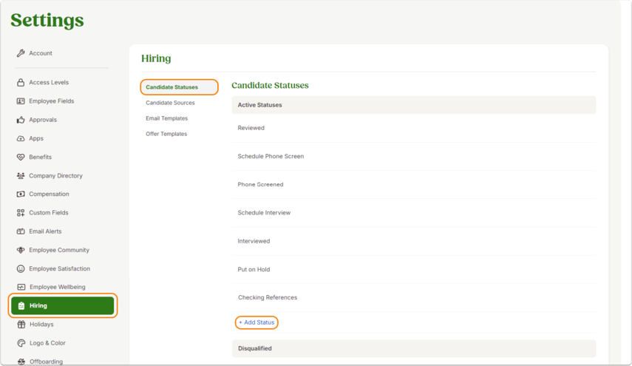This screenshot has height=366, width=632.
Task: Go to Logo & Color settings
Action: [x=47, y=343]
